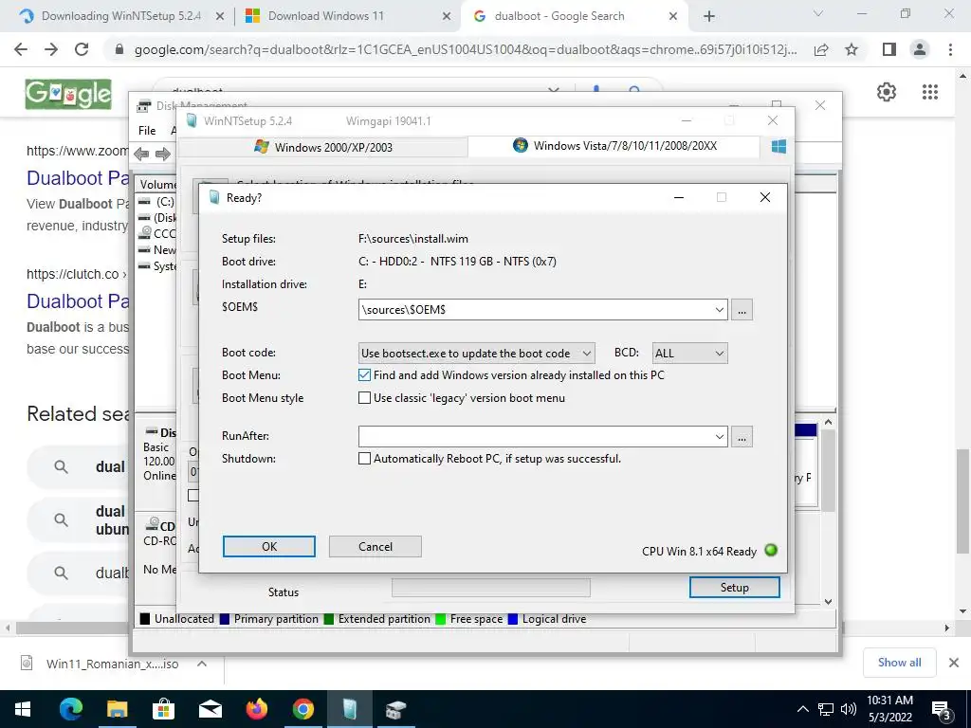Click OK in the Ready dialog
Image resolution: width=971 pixels, height=728 pixels.
268,547
